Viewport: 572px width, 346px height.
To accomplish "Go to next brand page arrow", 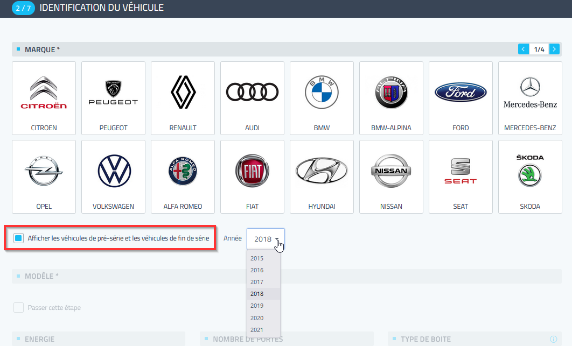I will [554, 49].
